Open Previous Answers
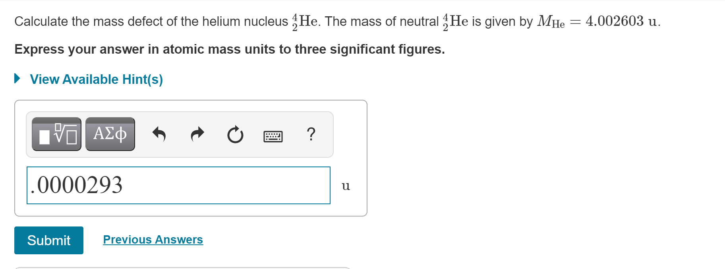Viewport: 725px width, 269px height. pyautogui.click(x=153, y=239)
